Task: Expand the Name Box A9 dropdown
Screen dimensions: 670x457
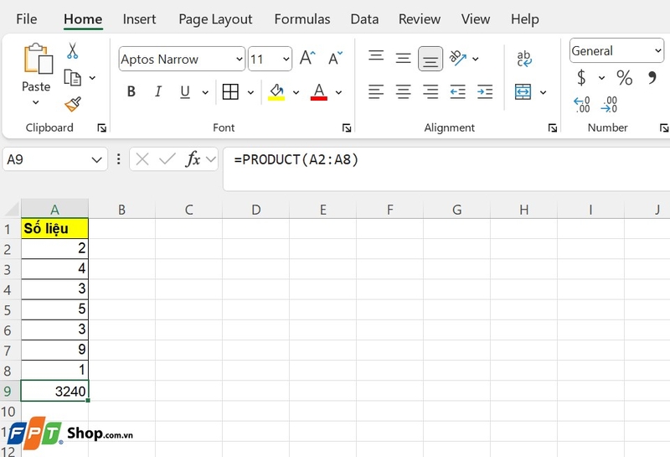Action: point(96,160)
